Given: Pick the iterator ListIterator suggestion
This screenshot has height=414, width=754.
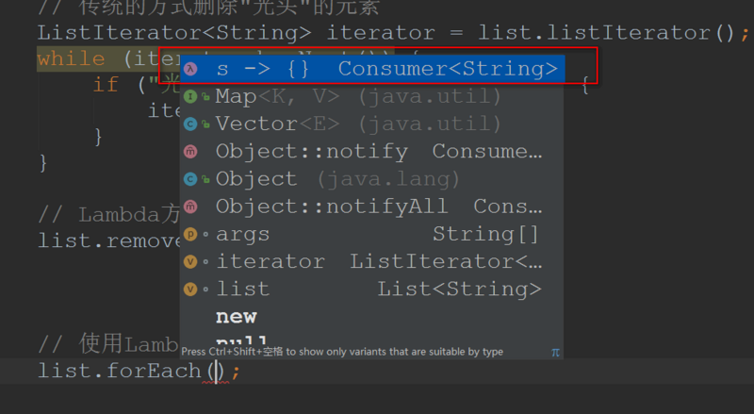Looking at the screenshot, I should (377, 261).
